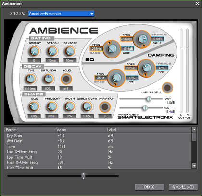Close the Ambience dialog window

click(198, 3)
